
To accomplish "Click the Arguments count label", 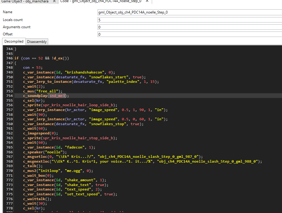I will tap(16, 27).
